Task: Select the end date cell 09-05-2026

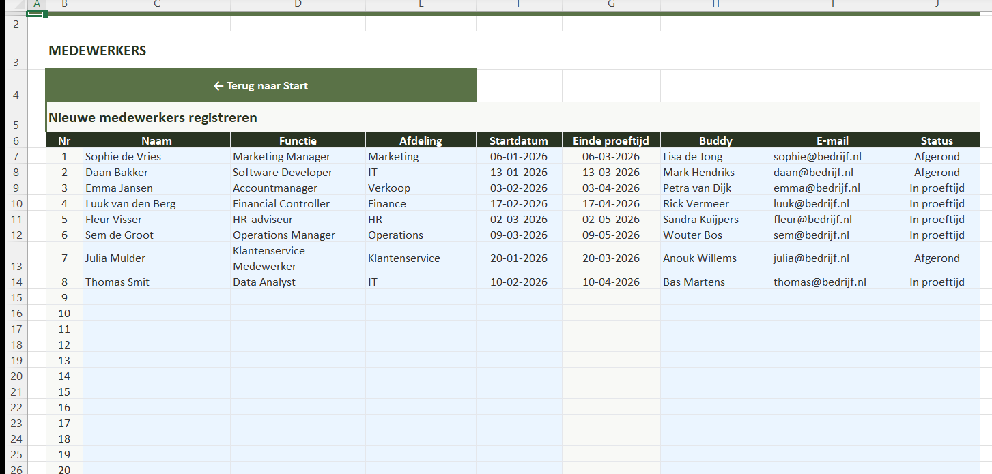Action: point(610,235)
